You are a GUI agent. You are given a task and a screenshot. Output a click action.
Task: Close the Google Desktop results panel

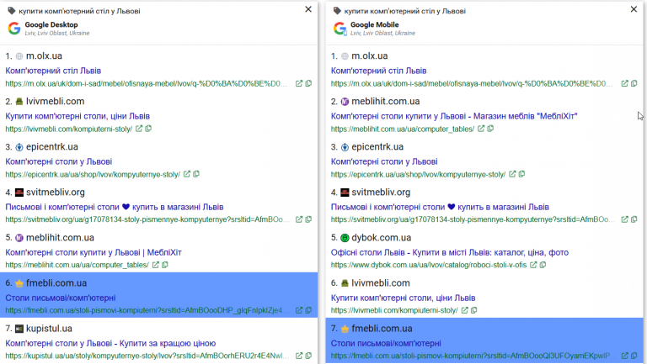click(308, 9)
